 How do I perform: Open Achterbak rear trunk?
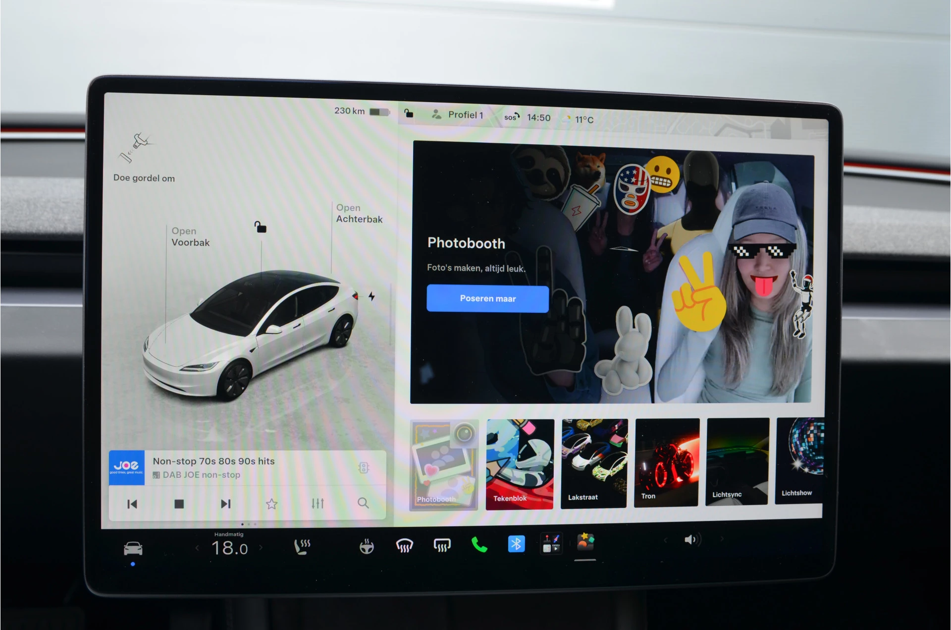point(359,213)
